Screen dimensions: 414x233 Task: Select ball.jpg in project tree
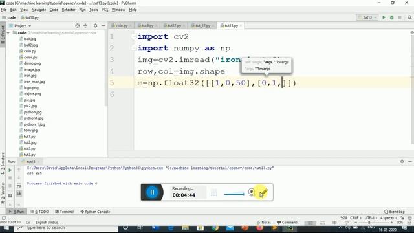click(30, 39)
